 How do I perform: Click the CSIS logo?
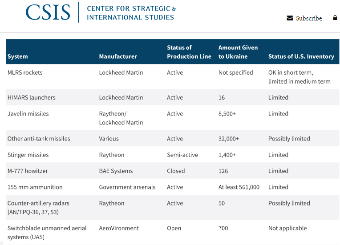pyautogui.click(x=48, y=12)
